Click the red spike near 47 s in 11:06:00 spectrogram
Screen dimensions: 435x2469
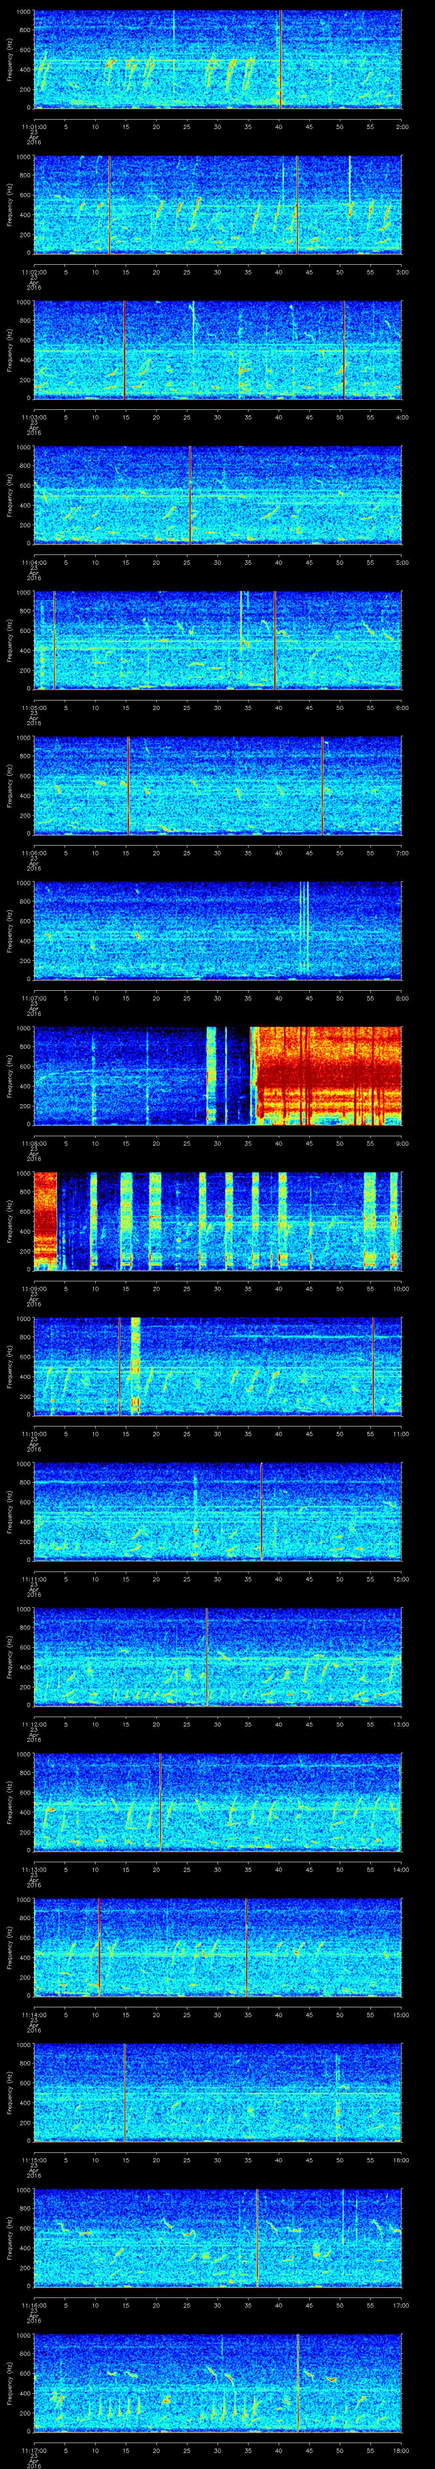pyautogui.click(x=322, y=785)
